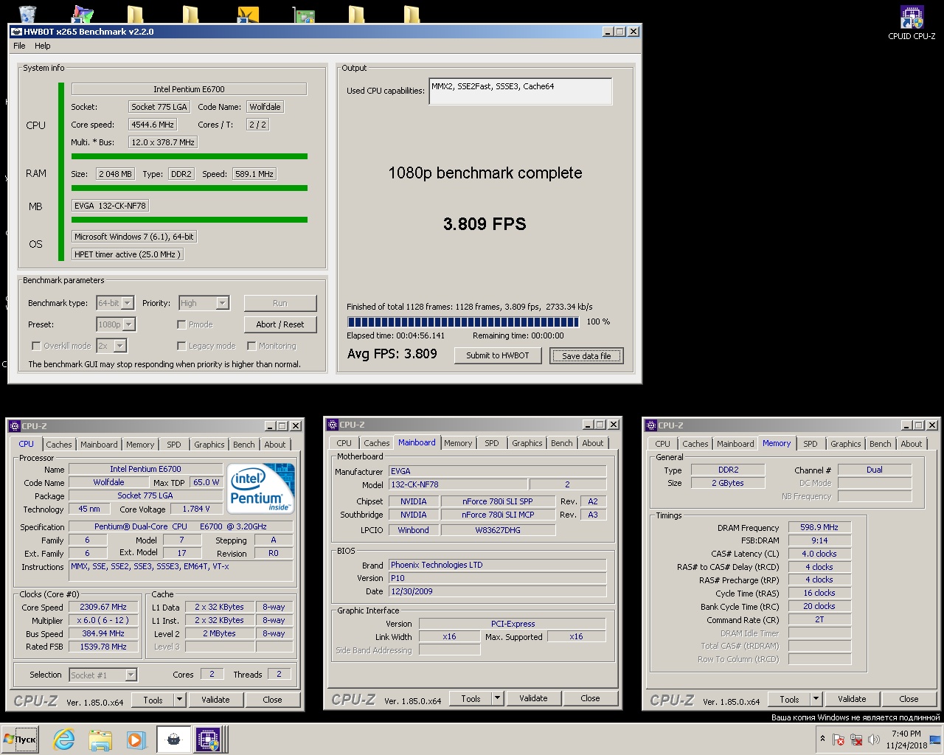Switch to the HWBOT x265 taskbar button
Image resolution: width=944 pixels, height=755 pixels.
[x=174, y=740]
